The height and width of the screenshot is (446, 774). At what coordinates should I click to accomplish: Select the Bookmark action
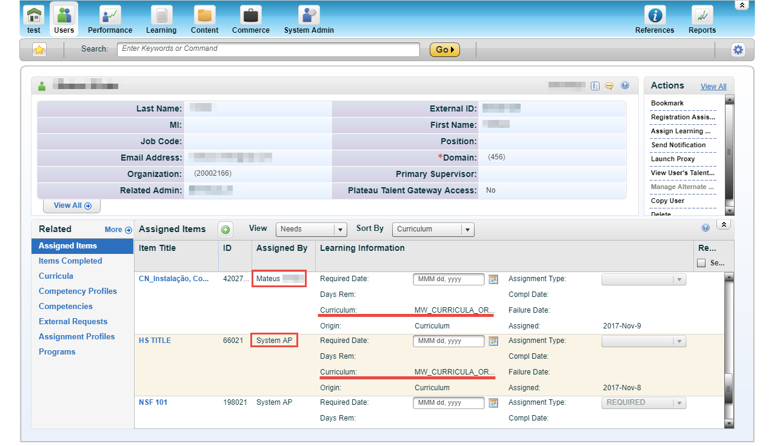tap(667, 103)
